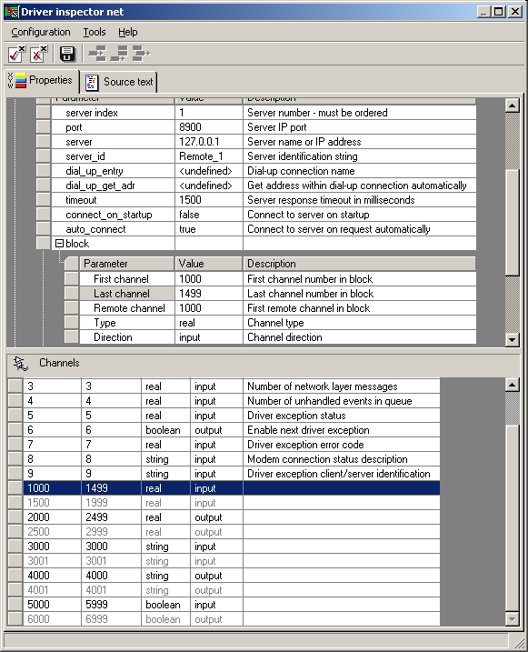Click the check-mark accept changes toolbar icon
This screenshot has width=528, height=652.
[x=16, y=54]
